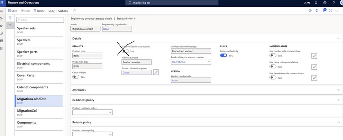Edit number rule nomenclature pencil
The height and width of the screenshot is (140, 343).
point(314,56)
